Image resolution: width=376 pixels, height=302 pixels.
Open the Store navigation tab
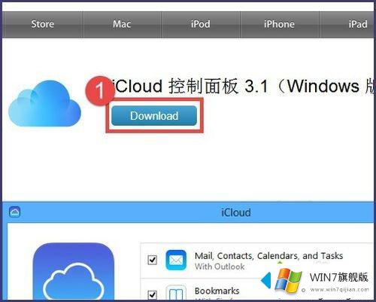(x=43, y=24)
